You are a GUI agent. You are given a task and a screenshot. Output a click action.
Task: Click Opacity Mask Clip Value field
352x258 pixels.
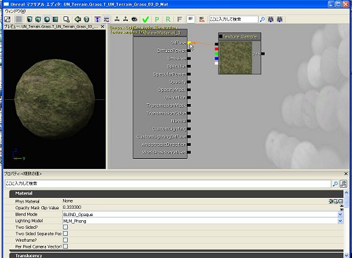pyautogui.click(x=201, y=207)
